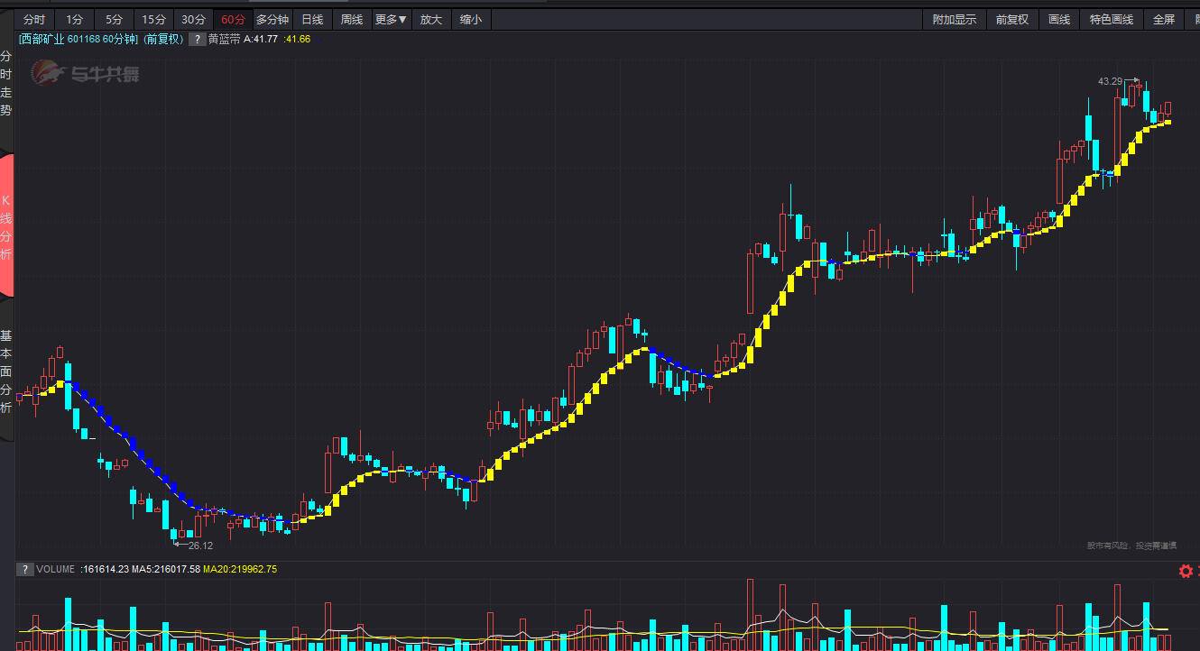This screenshot has width=1200, height=651.
Task: Toggle 全屏 fullscreen mode
Action: (x=1164, y=20)
